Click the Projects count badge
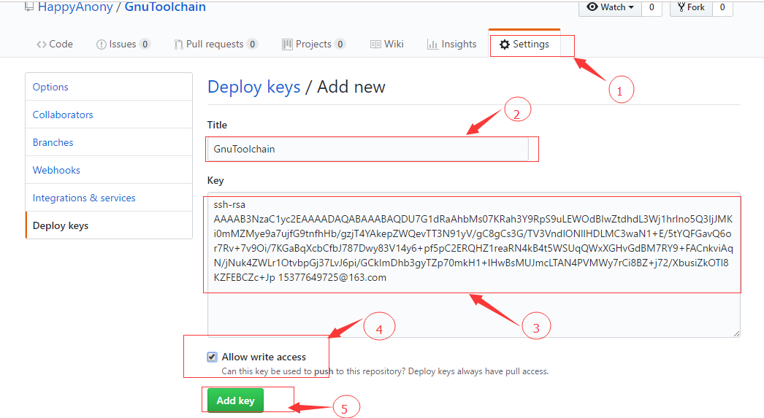Image resolution: width=764 pixels, height=418 pixels. pos(340,44)
